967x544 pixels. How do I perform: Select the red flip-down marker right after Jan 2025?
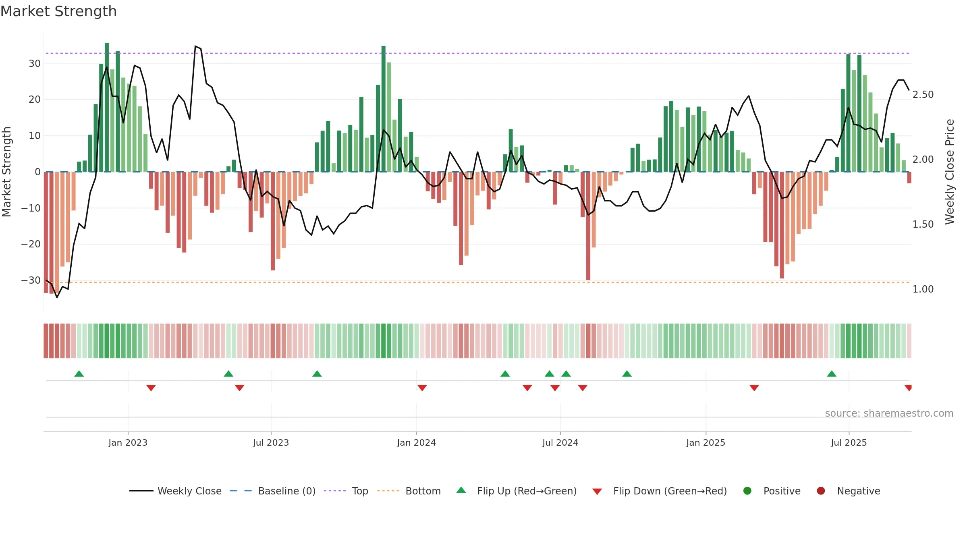click(x=754, y=388)
